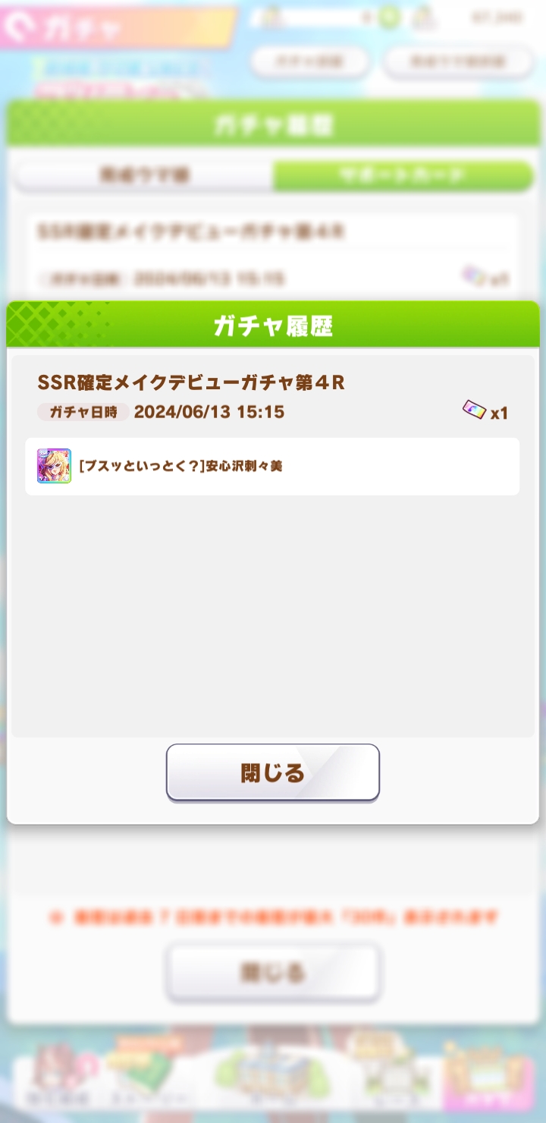Tap the blurred top-right button under currency bar
The height and width of the screenshot is (1123, 546).
coord(457,62)
